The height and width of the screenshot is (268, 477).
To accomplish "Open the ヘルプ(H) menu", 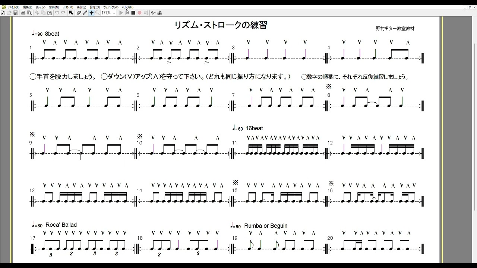I will click(127, 7).
